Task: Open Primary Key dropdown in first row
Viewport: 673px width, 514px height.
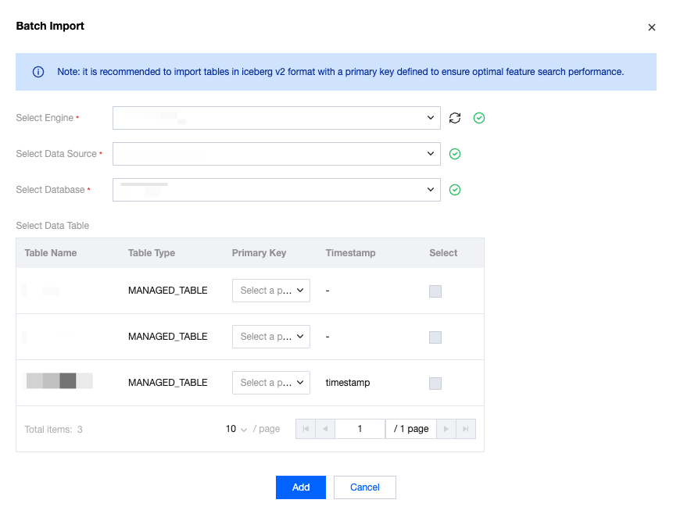Action: coord(271,291)
